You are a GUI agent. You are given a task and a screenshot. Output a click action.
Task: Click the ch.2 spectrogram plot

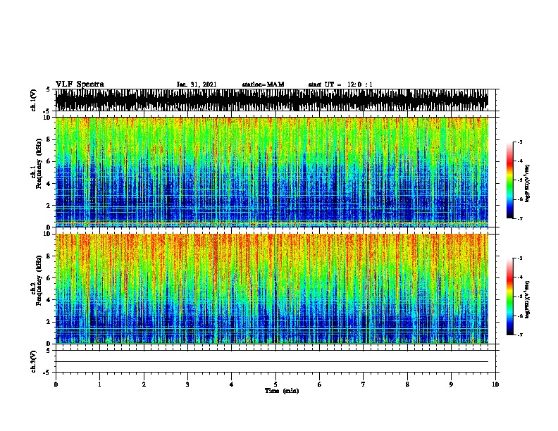point(271,289)
